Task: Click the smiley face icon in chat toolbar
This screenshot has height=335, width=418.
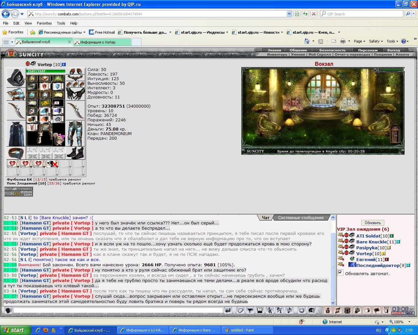Action: point(302,310)
